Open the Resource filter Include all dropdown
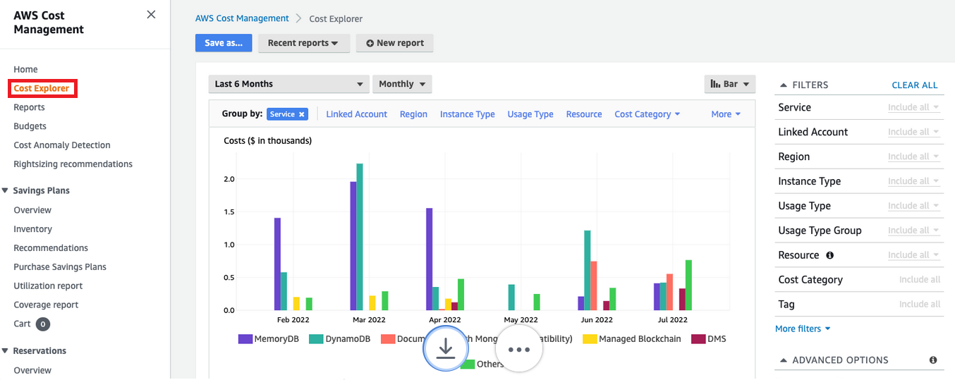955x380 pixels. (913, 255)
